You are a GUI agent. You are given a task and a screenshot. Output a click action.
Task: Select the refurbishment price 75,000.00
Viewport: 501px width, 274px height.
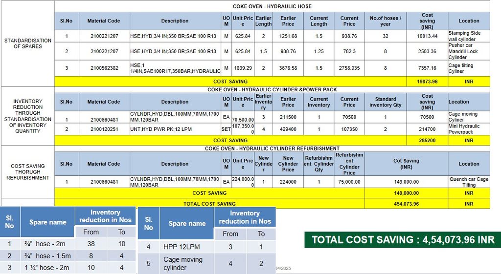[x=349, y=182]
